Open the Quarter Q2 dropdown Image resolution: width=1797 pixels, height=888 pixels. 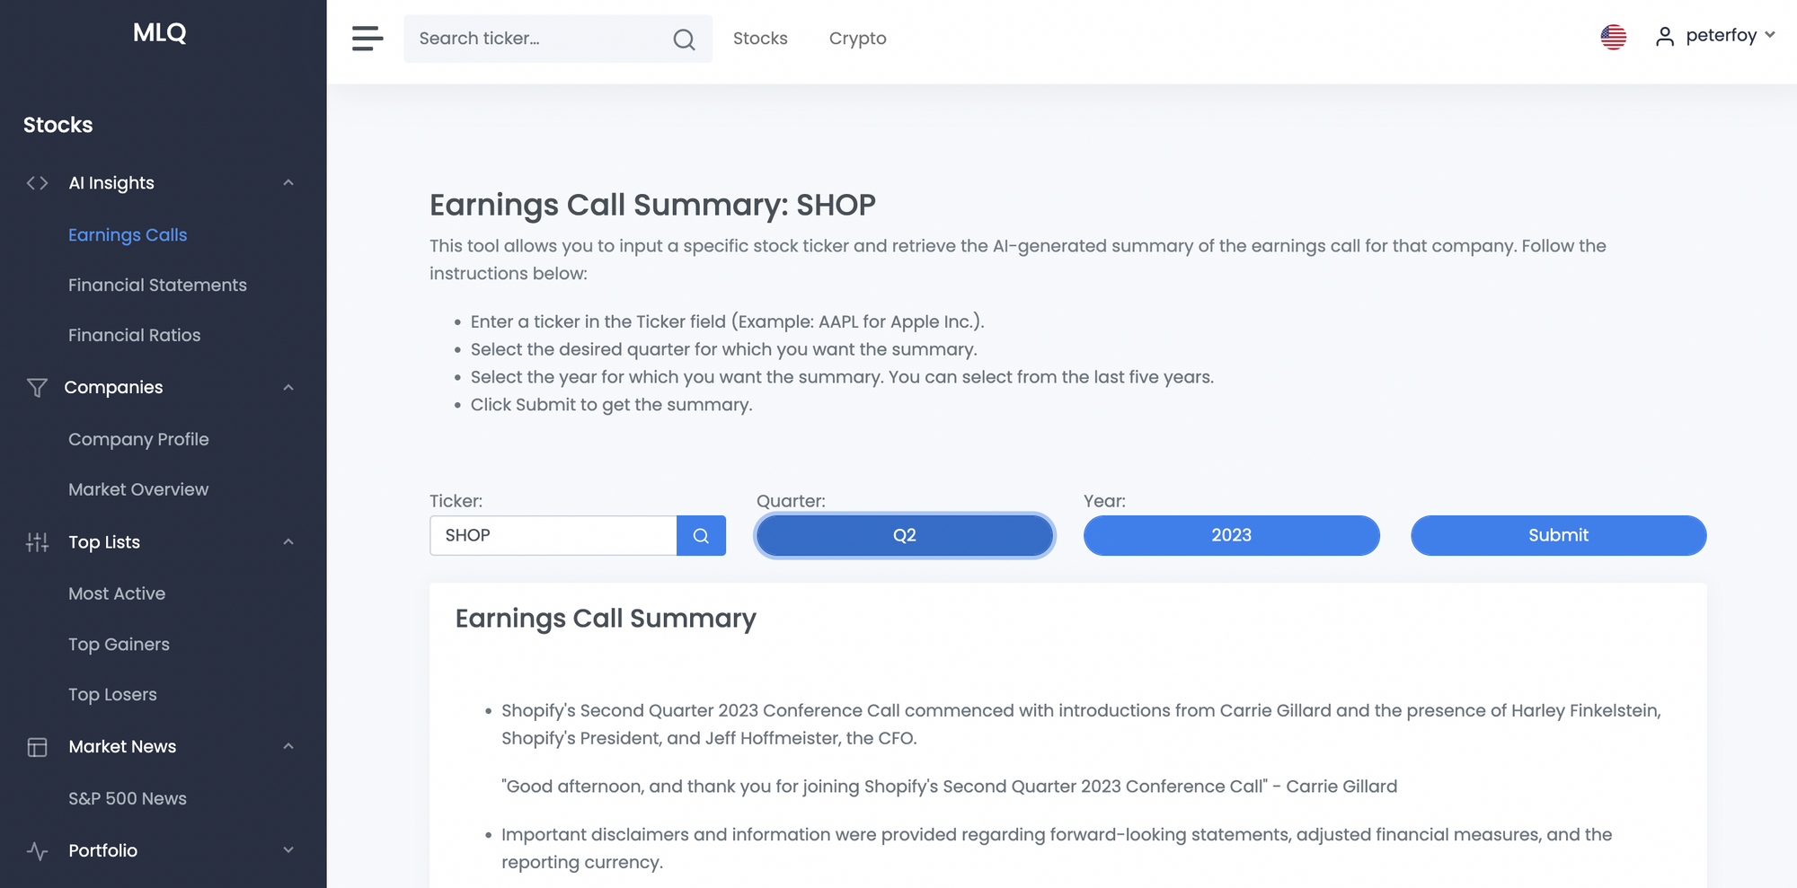[x=905, y=536]
